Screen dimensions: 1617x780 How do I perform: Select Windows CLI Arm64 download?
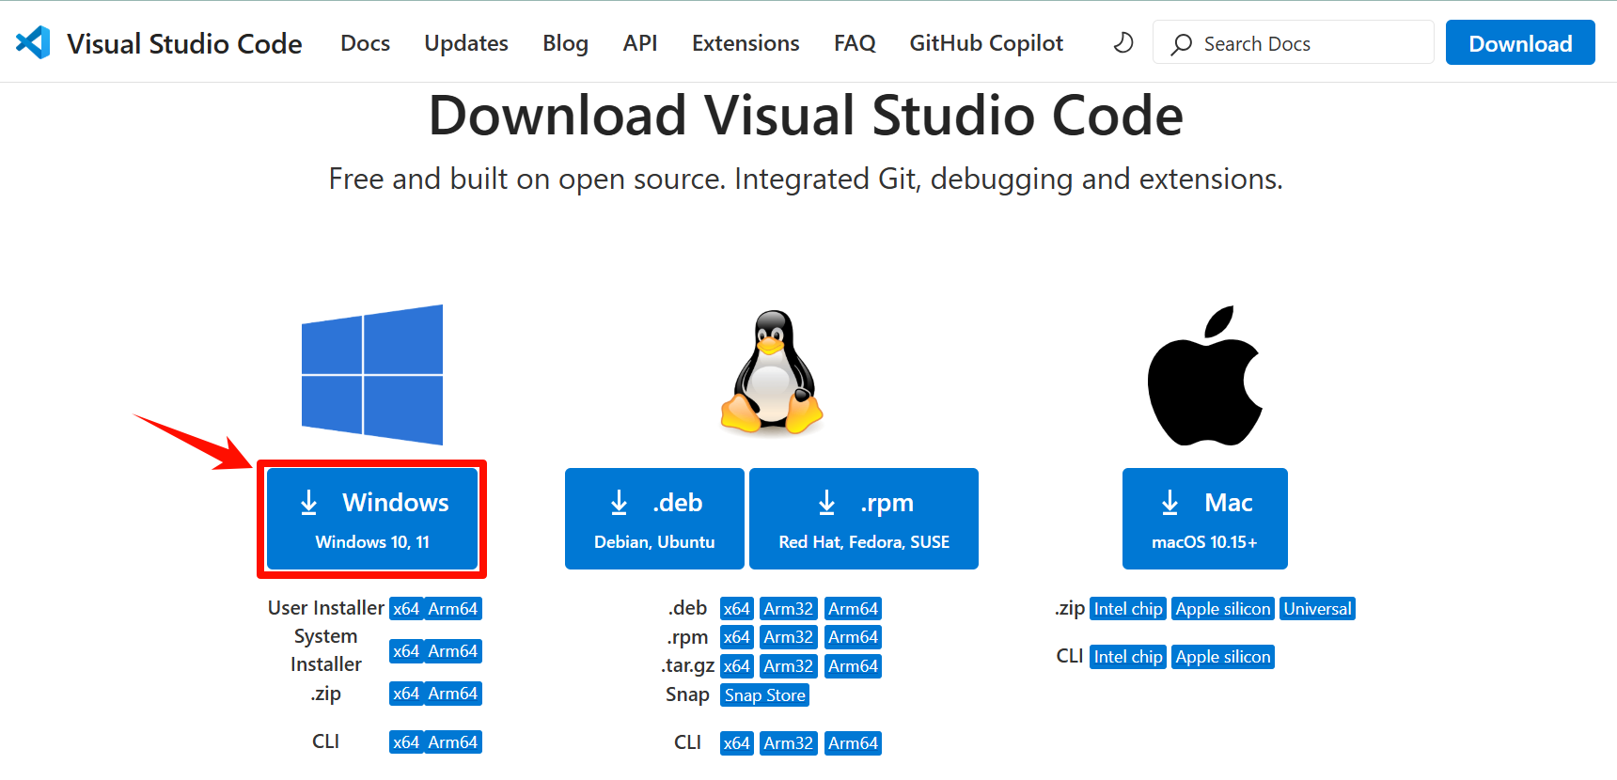[453, 742]
